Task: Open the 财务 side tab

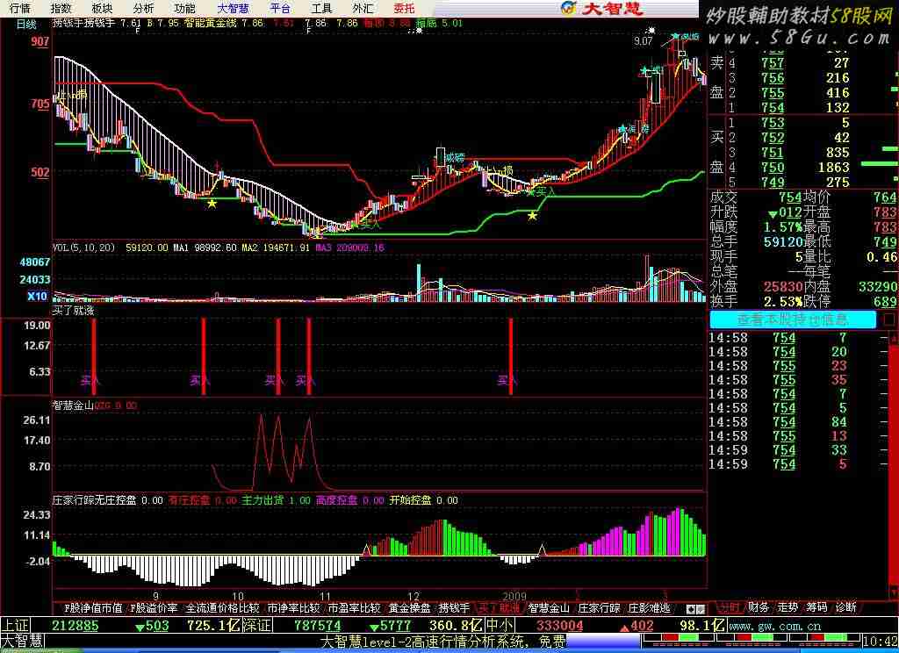Action: (758, 607)
